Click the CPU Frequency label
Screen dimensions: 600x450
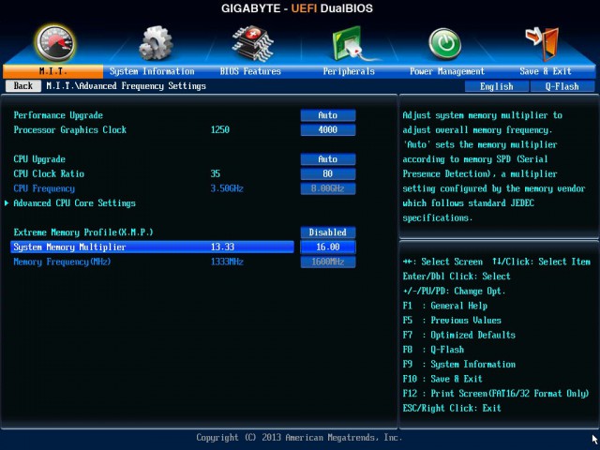coord(44,188)
